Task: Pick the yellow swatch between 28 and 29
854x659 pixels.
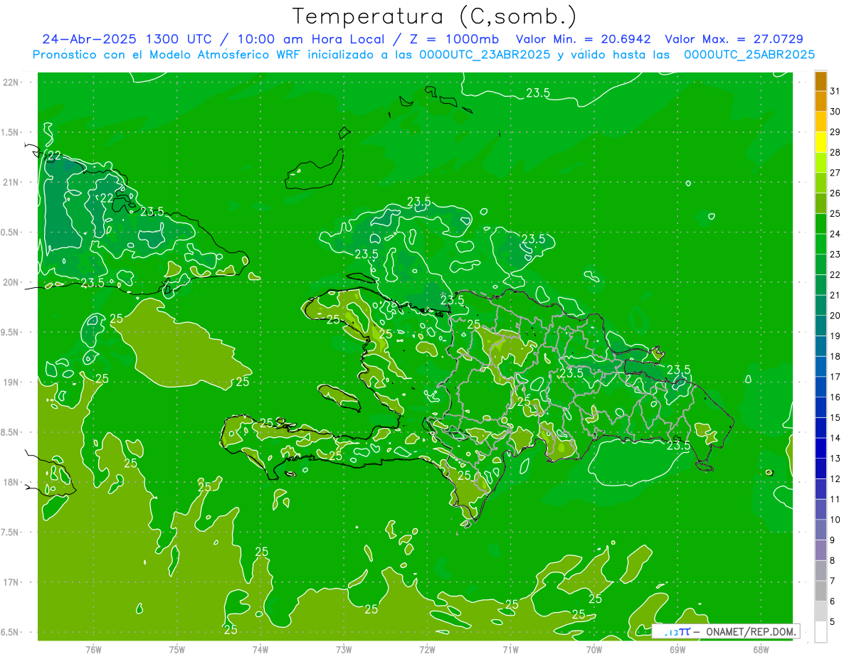Action: tap(821, 143)
